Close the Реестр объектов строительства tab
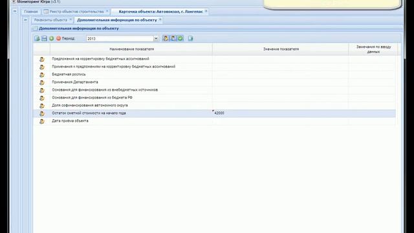This screenshot has width=414, height=233. [x=107, y=11]
